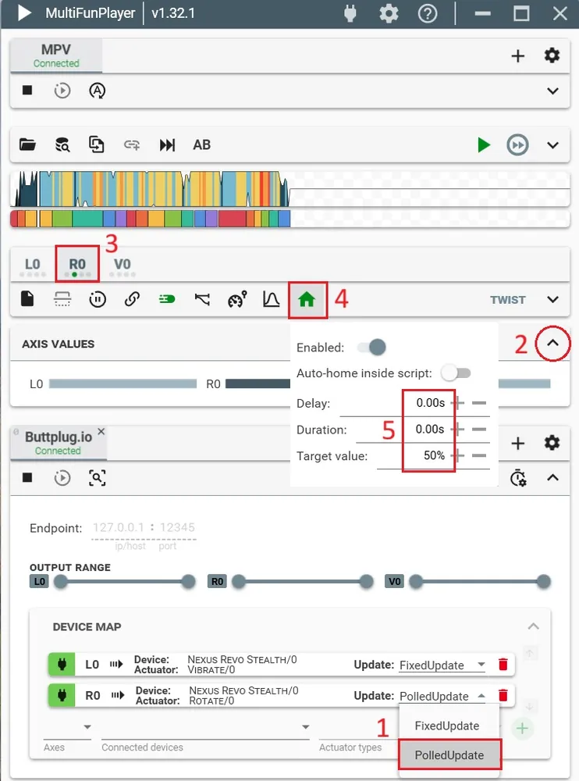Expand the MPV connection panel chevron
Viewport: 579px width, 781px height.
coord(552,91)
